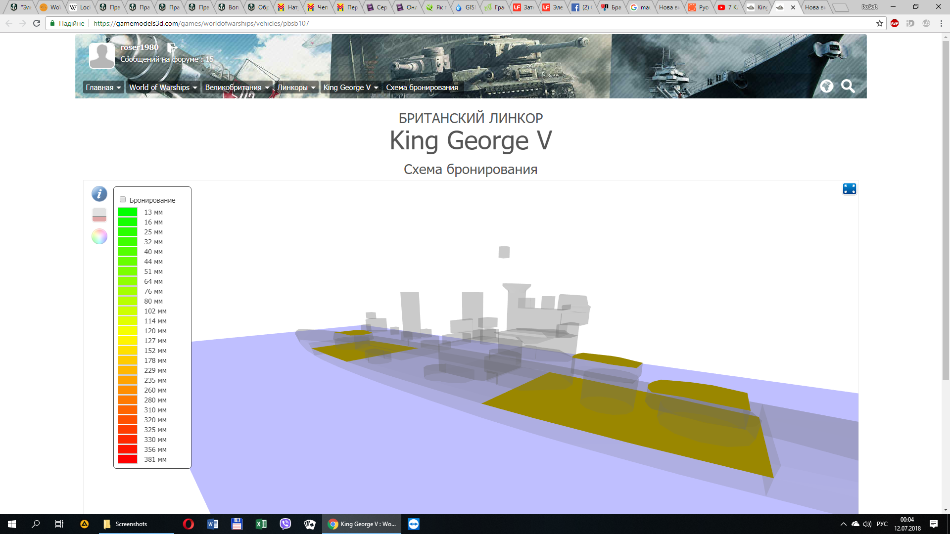Expand the World of Warships dropdown
Viewport: 950px width, 534px height.
pyautogui.click(x=163, y=88)
